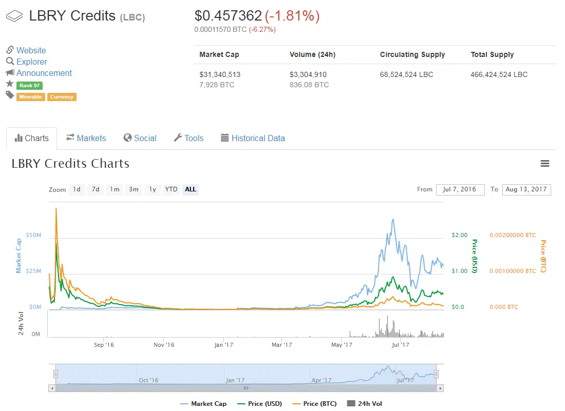Viewport: 565px width, 411px height.
Task: Click the To date field Aug 13, 2017
Action: pos(526,190)
